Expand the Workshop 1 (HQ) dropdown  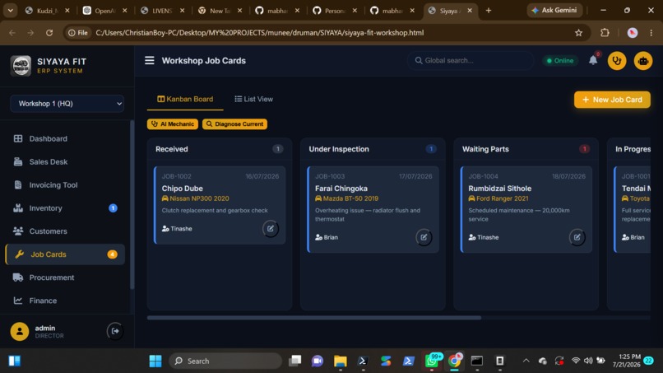point(67,104)
